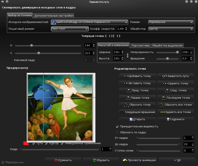This screenshot has height=166, width=198.
Task: Click the X value spinner arrows
Action: [94, 45]
